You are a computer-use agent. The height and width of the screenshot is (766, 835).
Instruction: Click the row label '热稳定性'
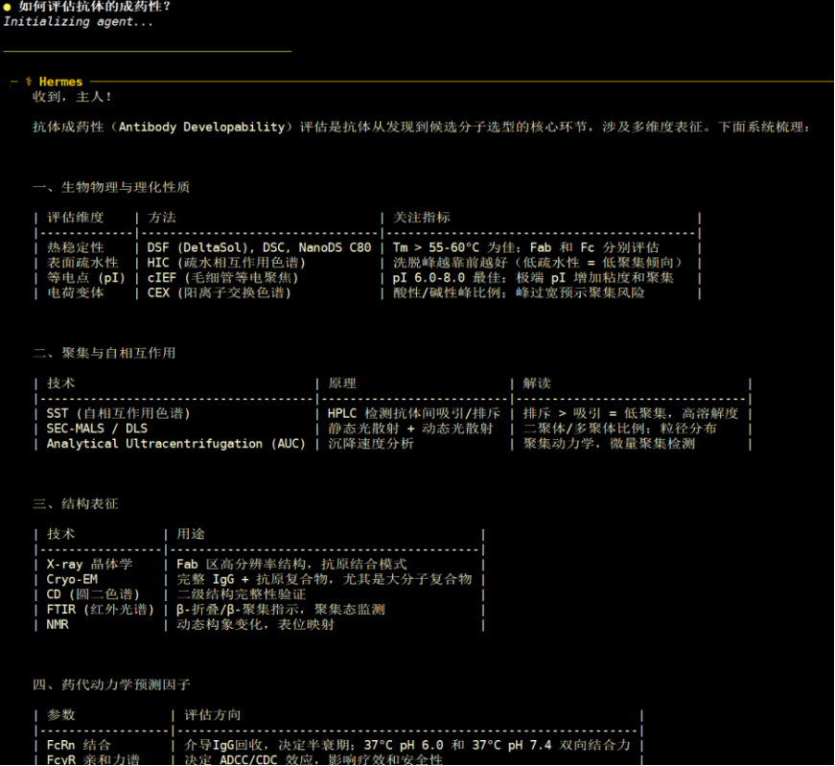[75, 247]
